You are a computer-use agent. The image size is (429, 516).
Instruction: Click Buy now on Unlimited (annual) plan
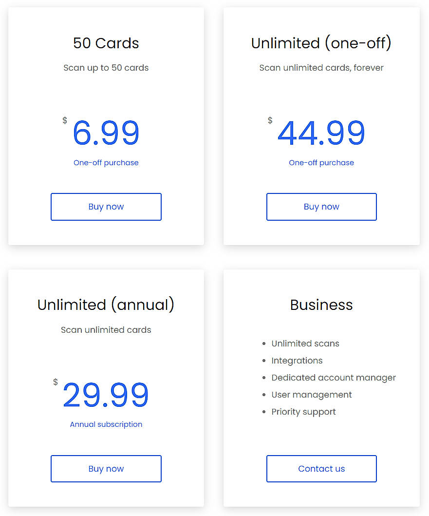click(106, 468)
